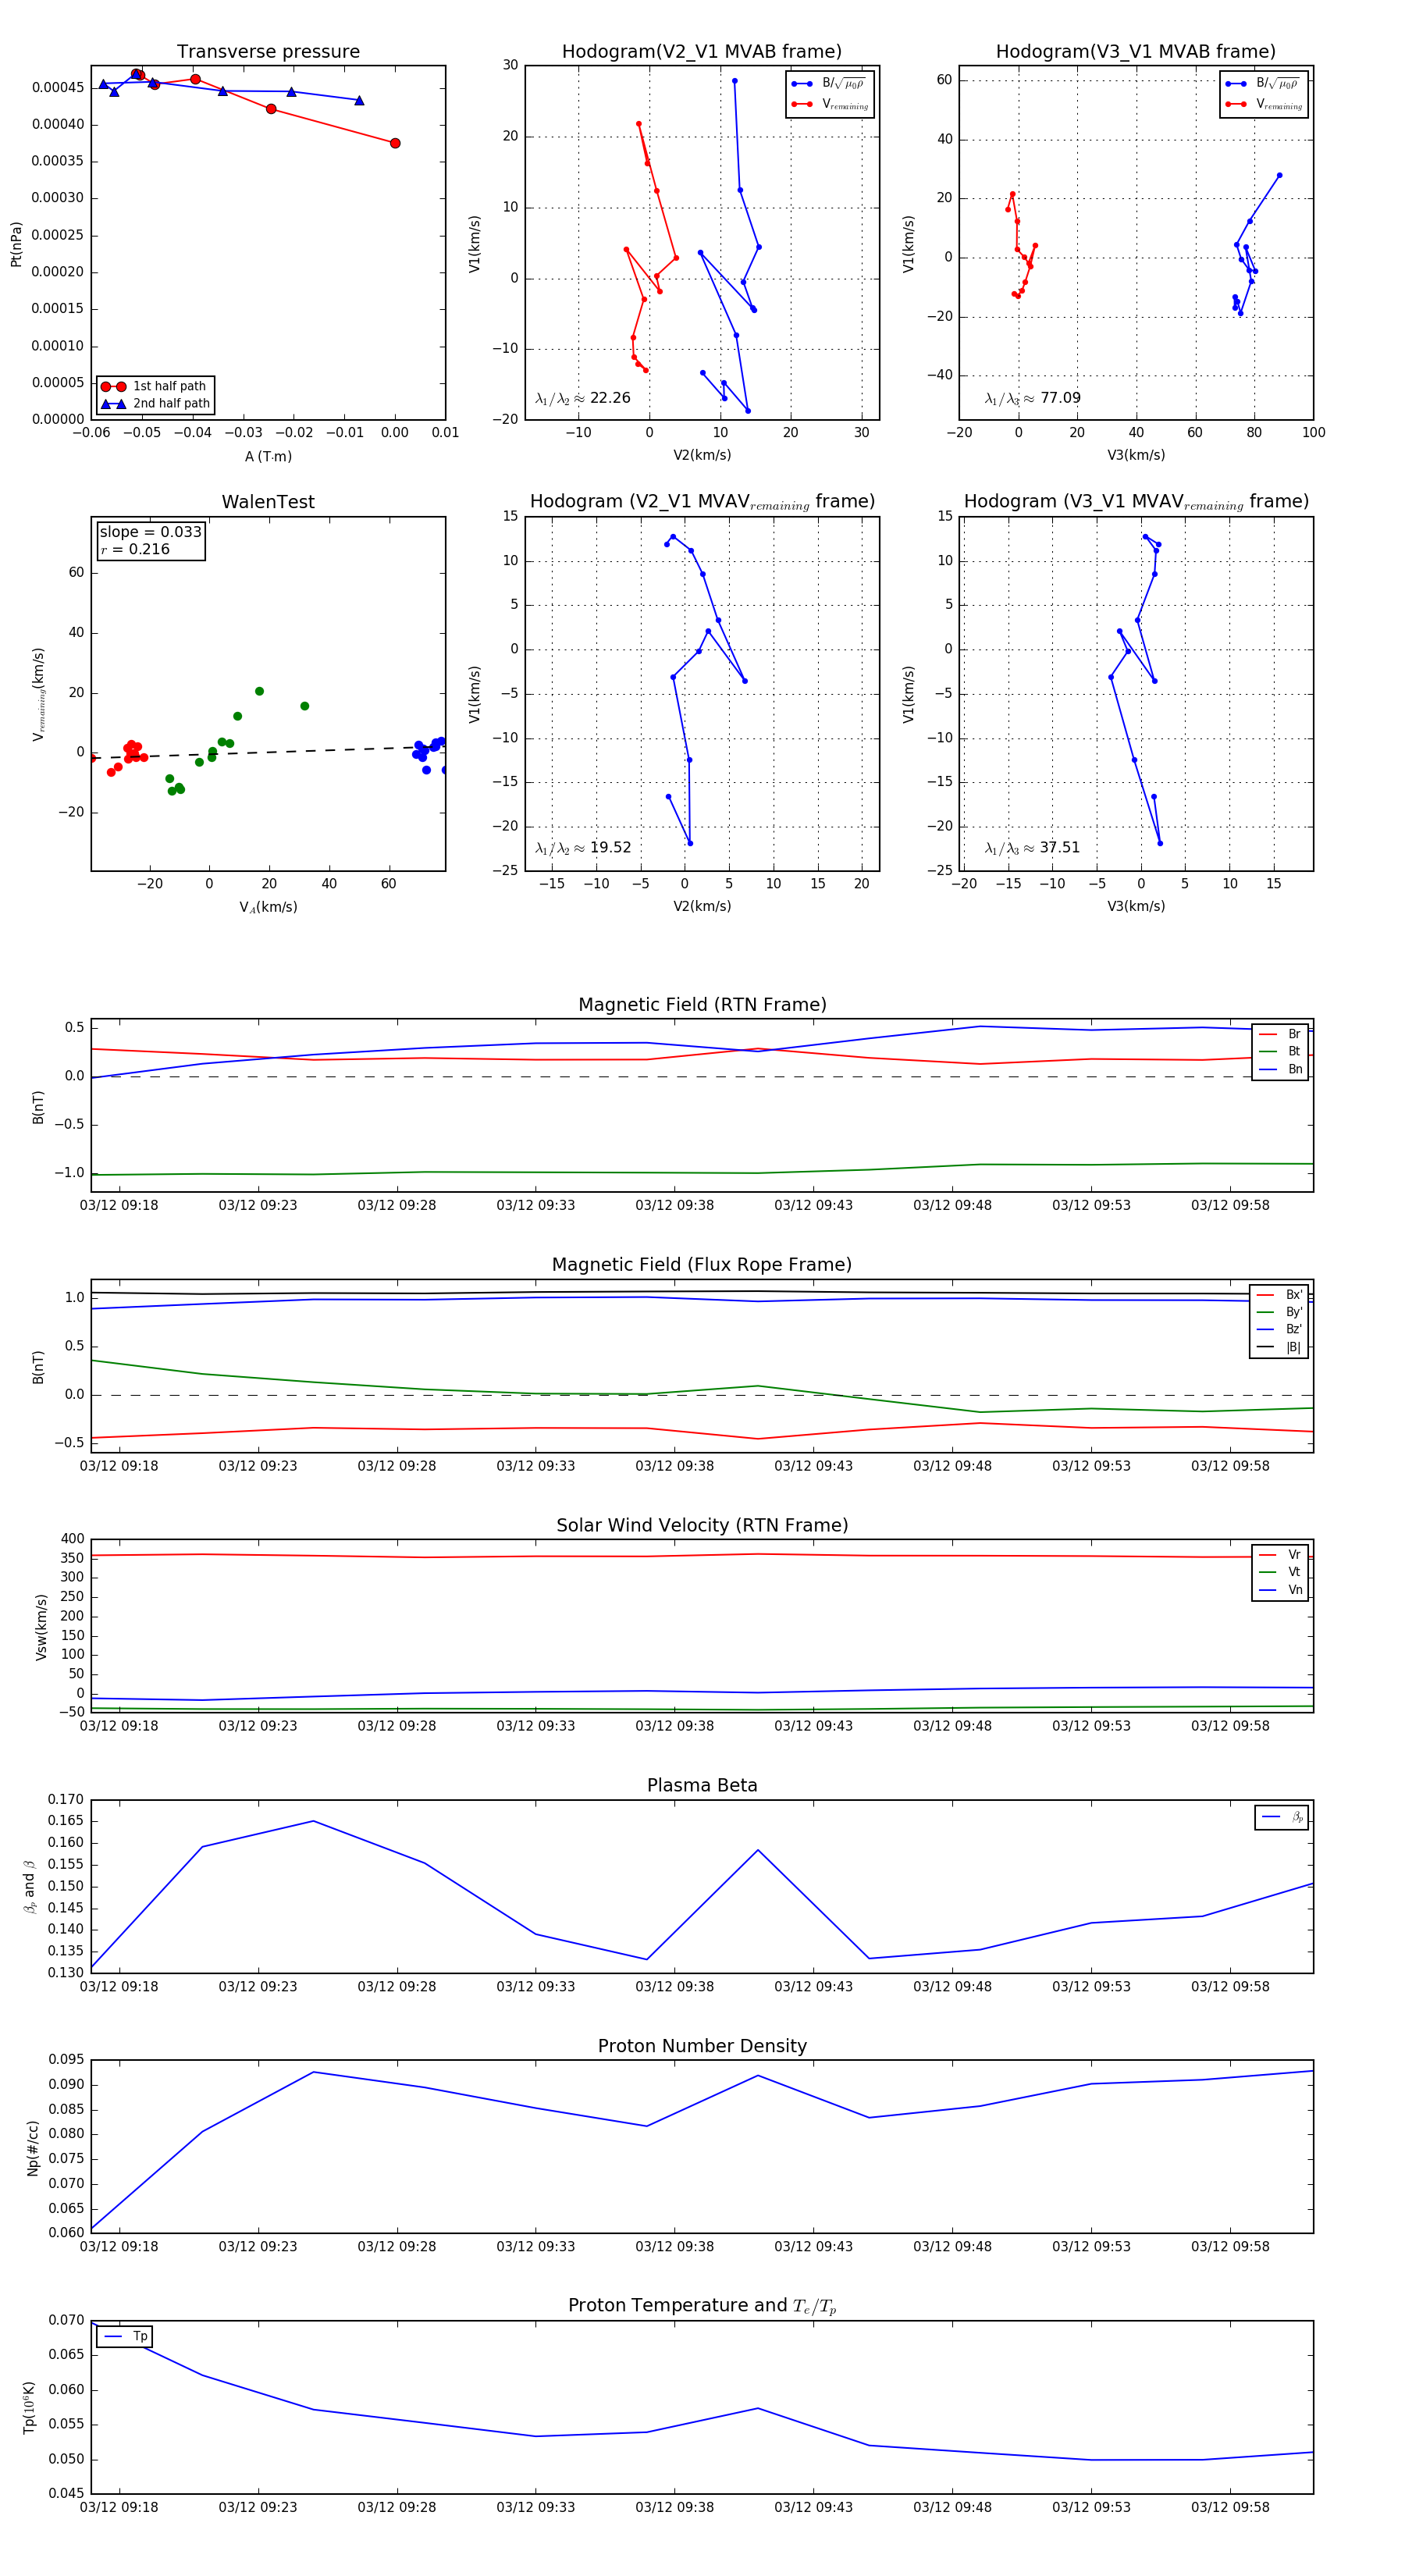Screen dimensions: 1405x2576
Task: Click the "Transverse pressure" plot title
Action: pyautogui.click(x=268, y=52)
